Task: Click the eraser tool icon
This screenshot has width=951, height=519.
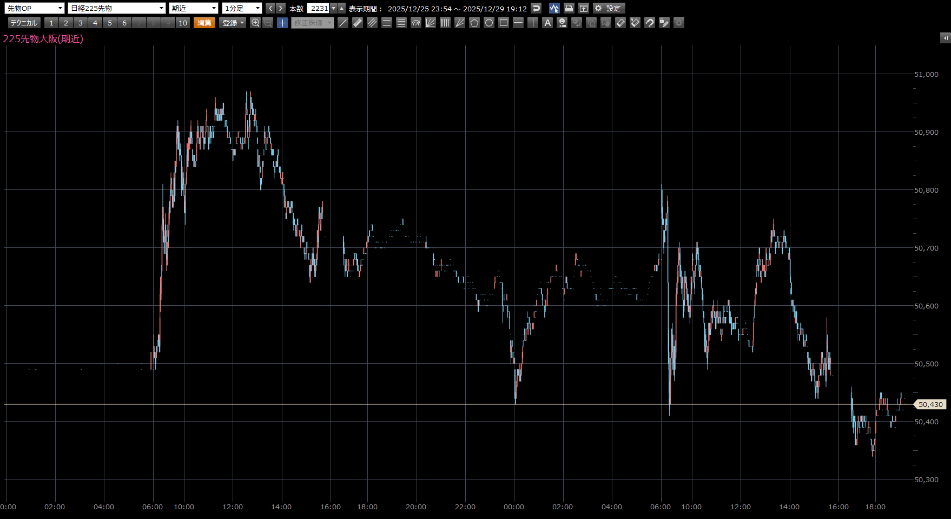Action: pos(620,23)
